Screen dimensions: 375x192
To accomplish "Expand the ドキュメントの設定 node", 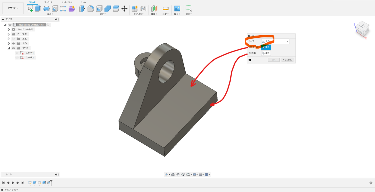I will 9,29.
